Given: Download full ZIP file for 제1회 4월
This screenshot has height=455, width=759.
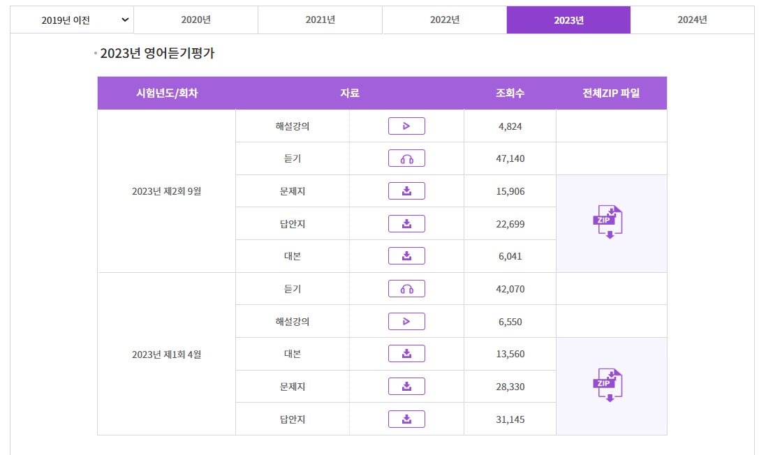Looking at the screenshot, I should pos(608,385).
